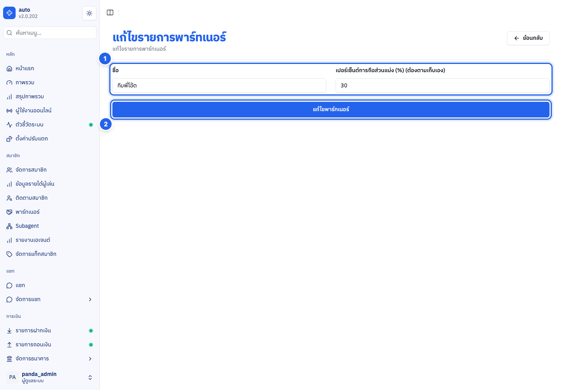Open the panda_admin account switcher chevrons

90,378
